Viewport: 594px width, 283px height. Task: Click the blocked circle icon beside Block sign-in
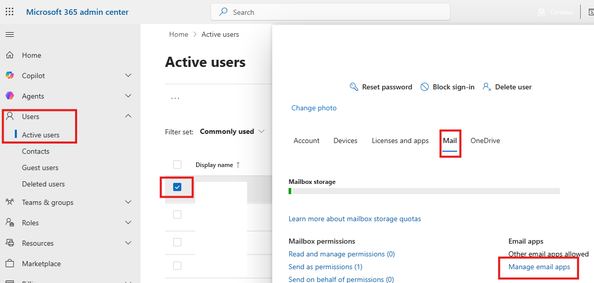(x=424, y=87)
